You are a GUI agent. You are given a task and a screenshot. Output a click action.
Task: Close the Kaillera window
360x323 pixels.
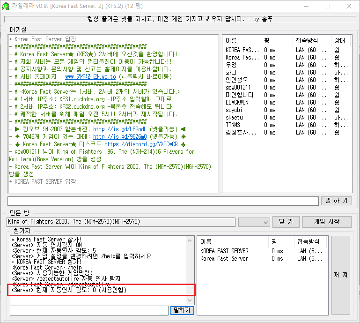coord(348,6)
